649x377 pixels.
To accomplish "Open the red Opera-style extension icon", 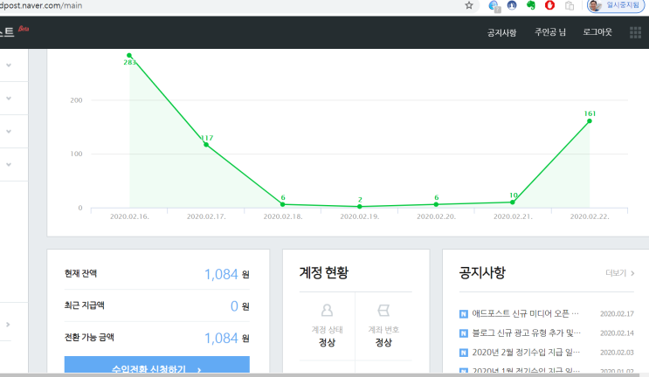I will tap(549, 5).
